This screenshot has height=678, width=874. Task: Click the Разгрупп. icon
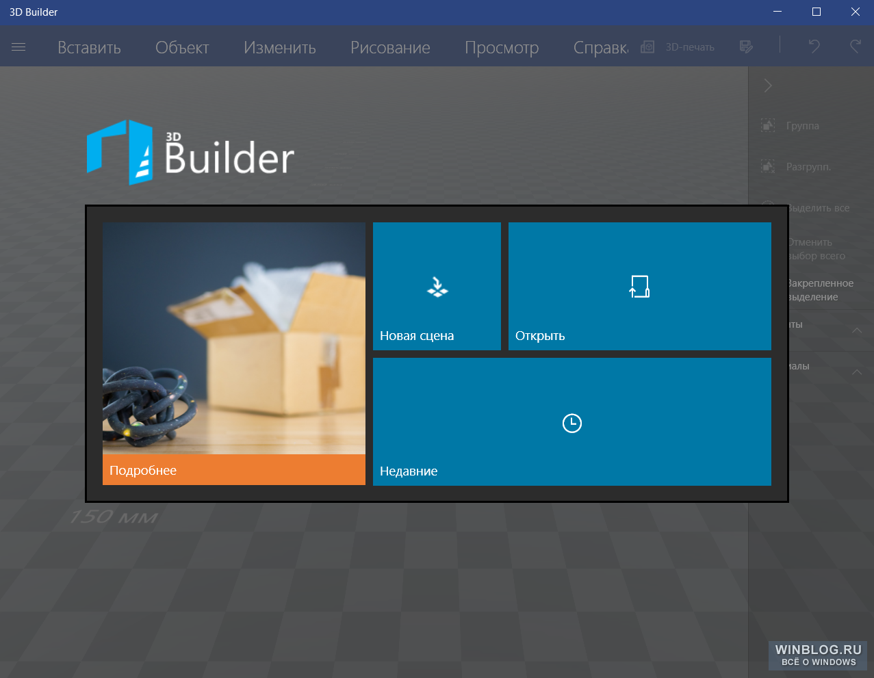769,167
